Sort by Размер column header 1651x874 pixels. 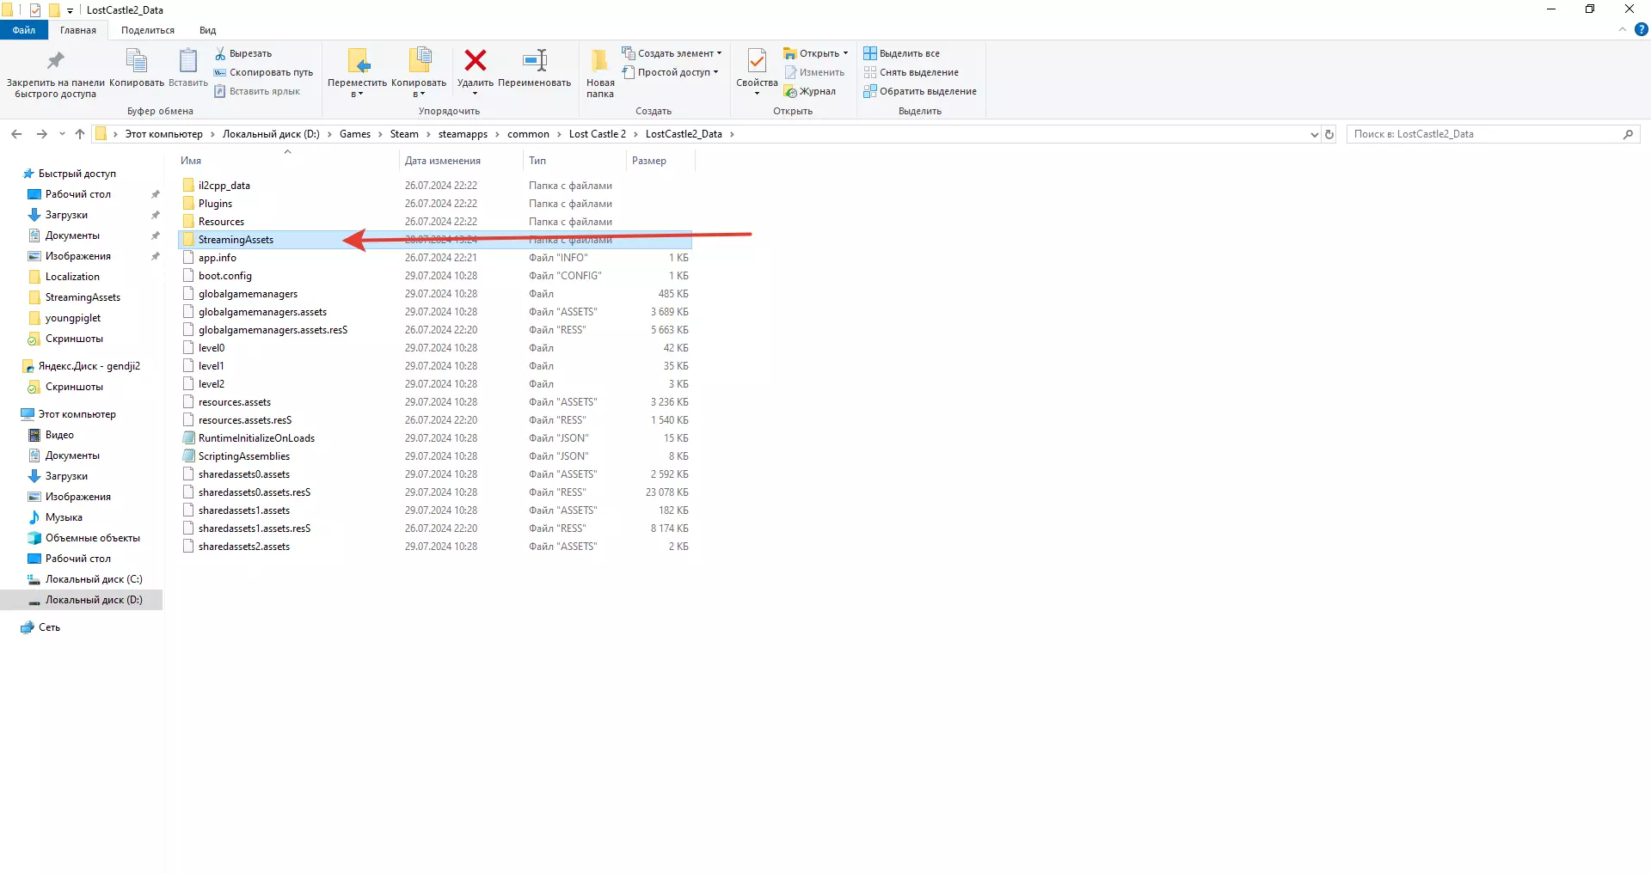[x=649, y=161]
